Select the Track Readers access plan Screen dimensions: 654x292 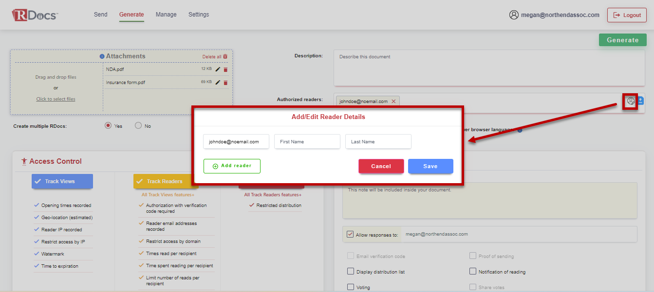coord(165,181)
